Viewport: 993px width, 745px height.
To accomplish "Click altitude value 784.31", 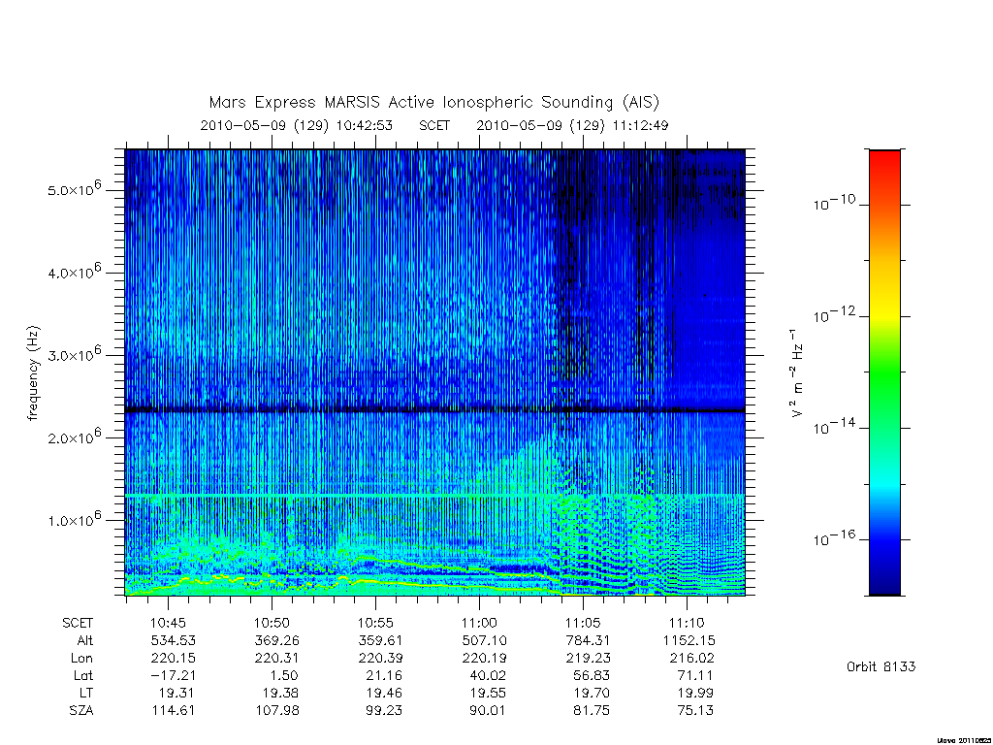I will click(x=589, y=640).
